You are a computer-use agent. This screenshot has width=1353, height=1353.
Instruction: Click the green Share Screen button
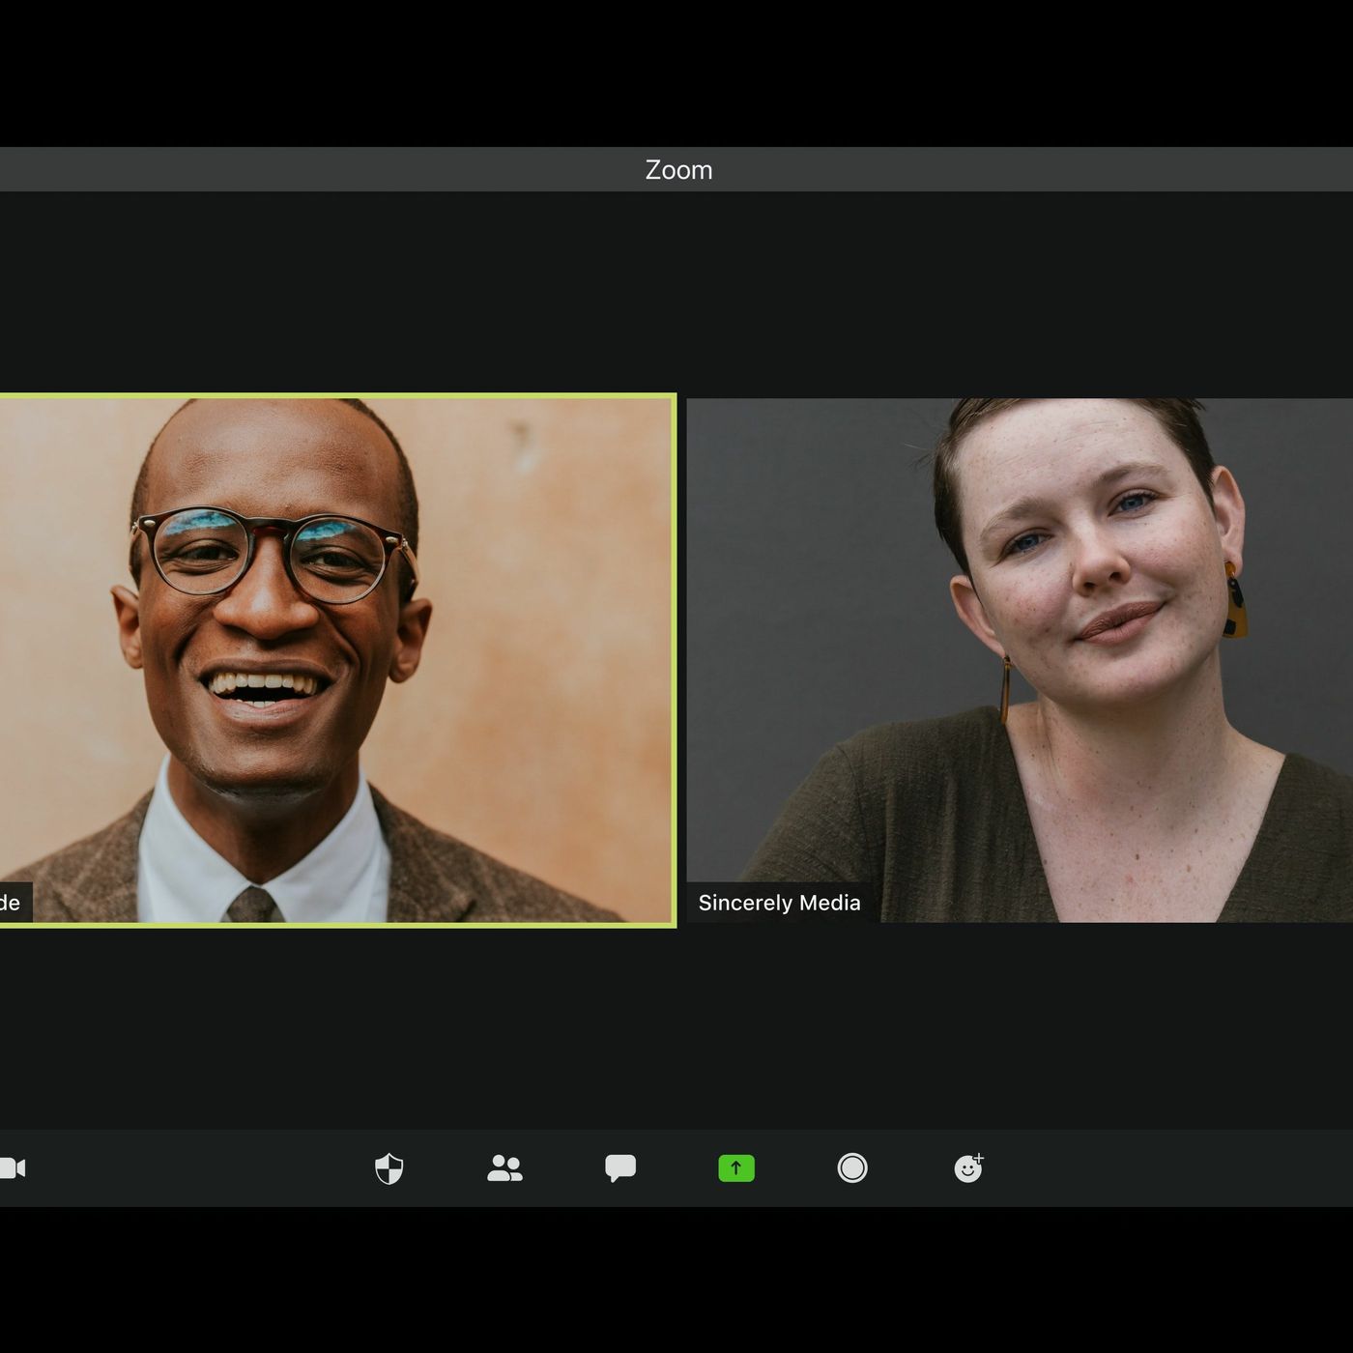coord(736,1168)
